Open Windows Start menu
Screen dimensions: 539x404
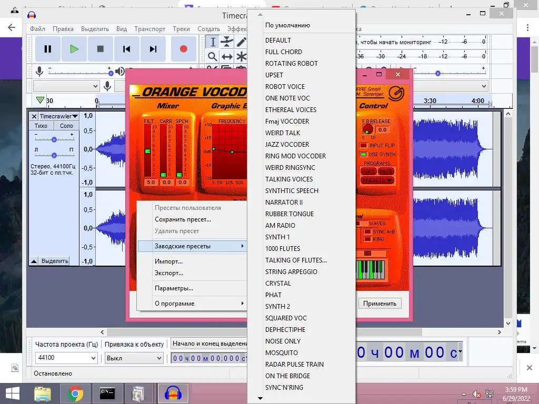(13, 393)
